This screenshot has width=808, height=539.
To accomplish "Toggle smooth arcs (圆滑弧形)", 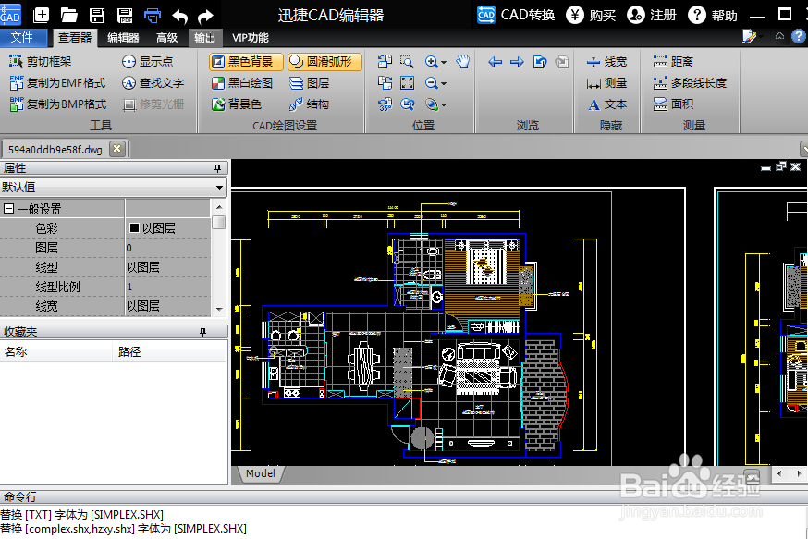I will tap(324, 62).
